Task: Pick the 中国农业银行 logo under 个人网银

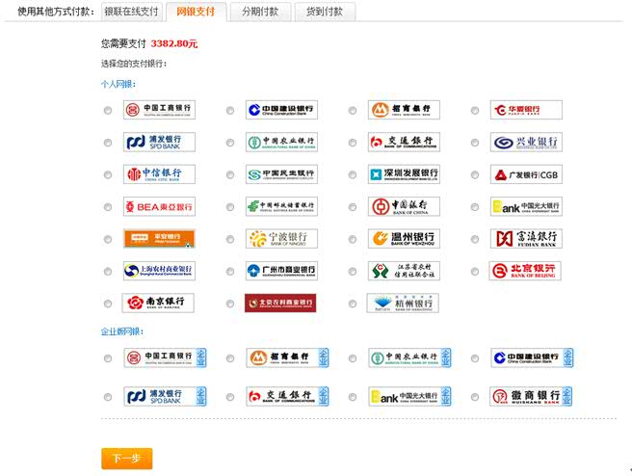Action: tap(281, 142)
